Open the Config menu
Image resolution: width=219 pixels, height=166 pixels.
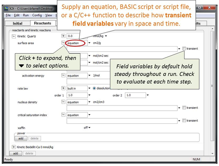point(37,15)
